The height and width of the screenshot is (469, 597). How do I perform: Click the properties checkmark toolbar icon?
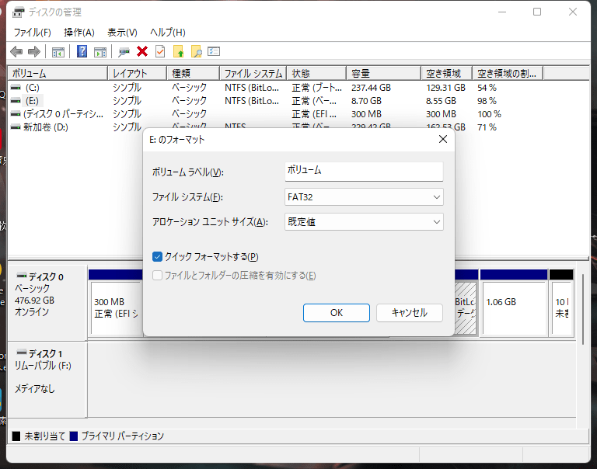160,51
